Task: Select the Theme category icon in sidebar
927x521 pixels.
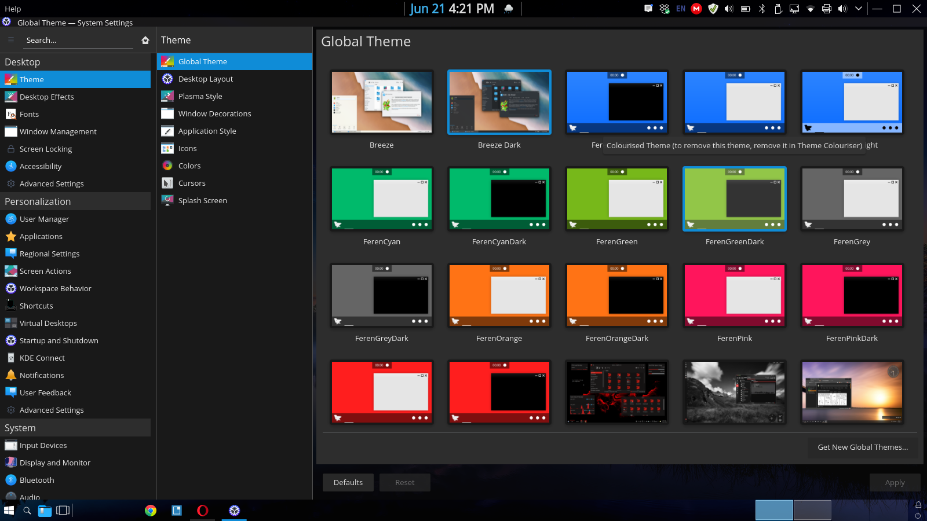Action: point(10,79)
